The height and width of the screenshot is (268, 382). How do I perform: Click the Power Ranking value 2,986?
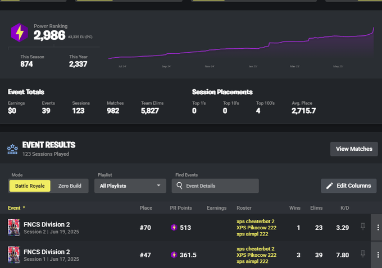coord(49,35)
